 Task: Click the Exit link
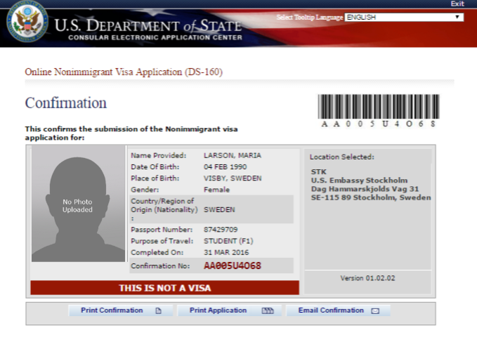[x=457, y=4]
